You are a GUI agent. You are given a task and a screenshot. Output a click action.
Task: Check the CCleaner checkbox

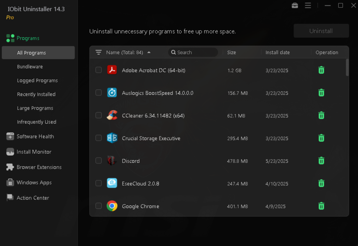coord(99,115)
